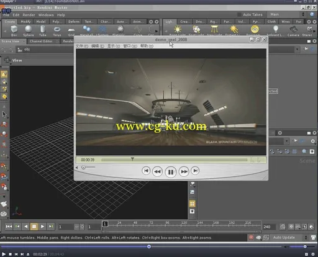Open QuickTime edit menu (编辑)

(x=98, y=46)
